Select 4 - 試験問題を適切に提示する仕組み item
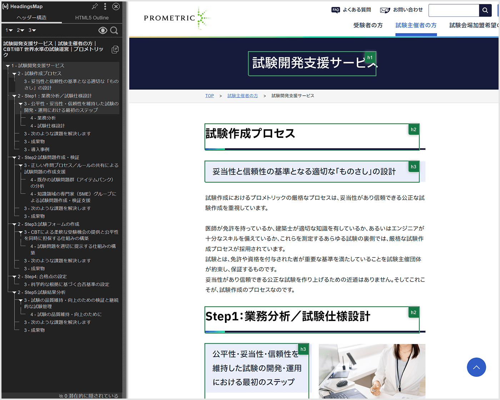This screenshot has height=400, width=500. 73,249
